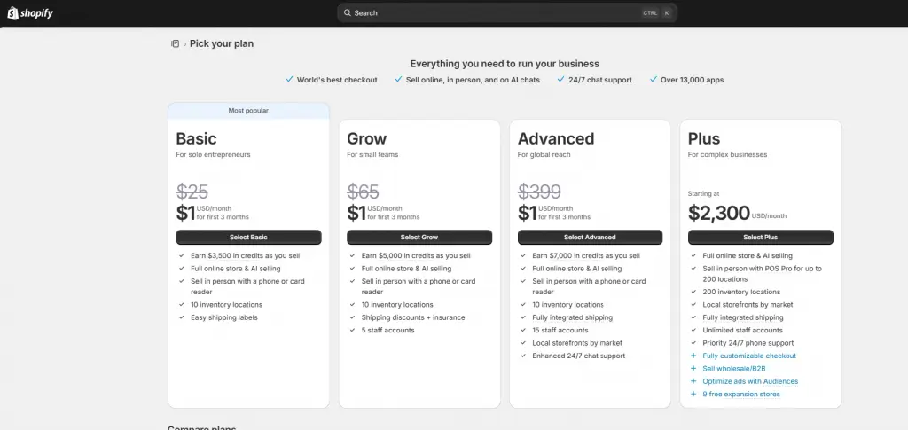This screenshot has width=908, height=430.
Task: Choose the Select Advanced button
Action: [x=590, y=238]
